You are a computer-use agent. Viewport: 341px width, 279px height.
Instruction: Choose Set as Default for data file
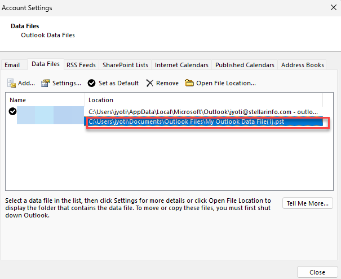click(x=118, y=83)
